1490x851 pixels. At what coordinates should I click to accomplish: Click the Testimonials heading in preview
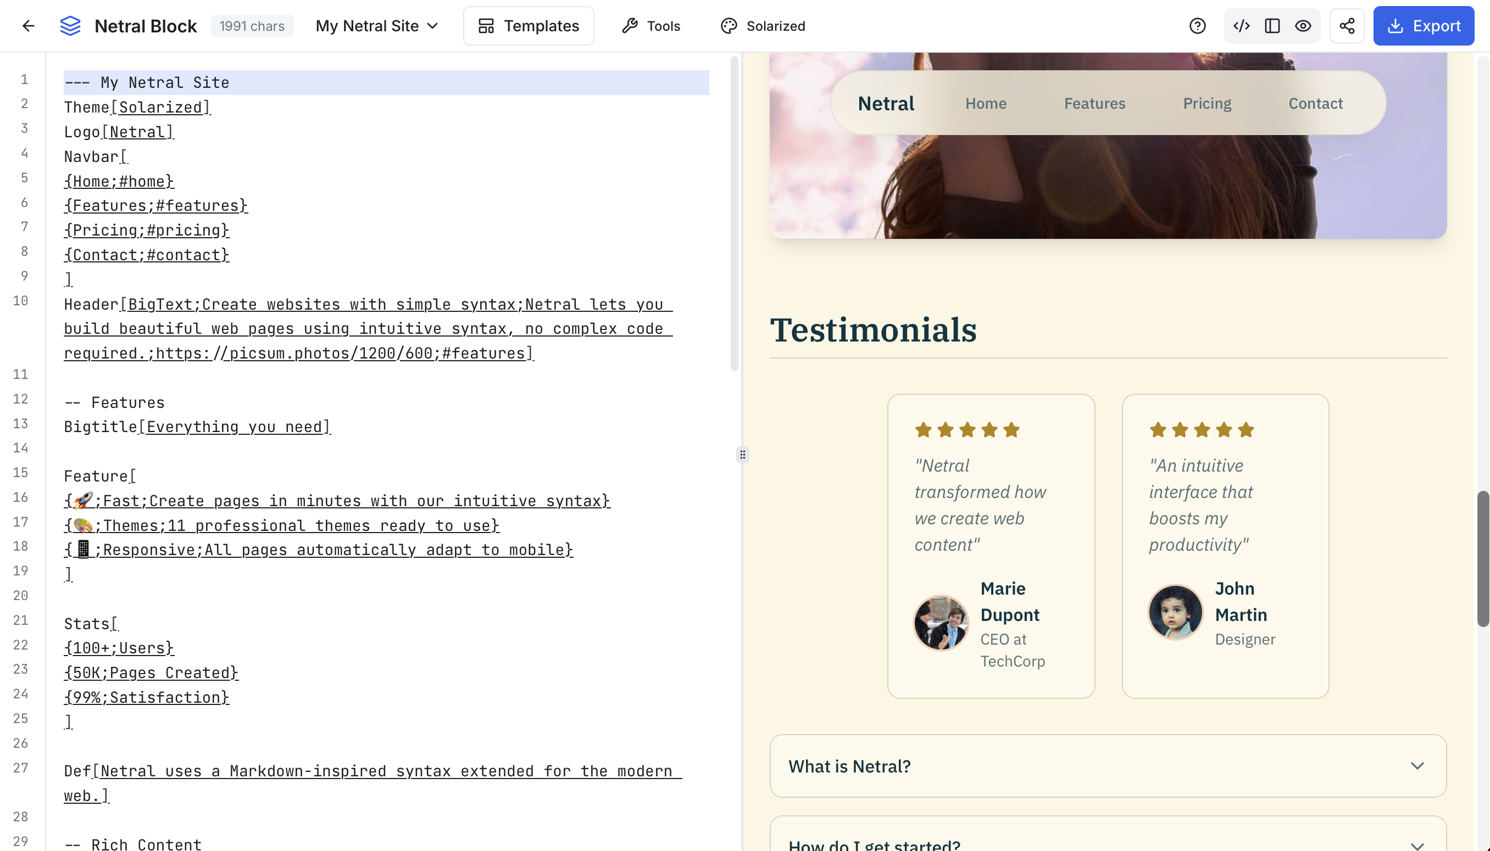click(872, 330)
